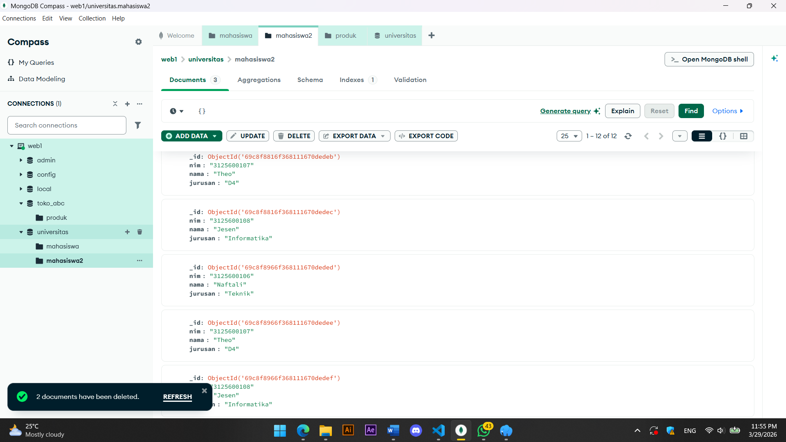Click the filter connections funnel icon
786x442 pixels.
[x=138, y=125]
